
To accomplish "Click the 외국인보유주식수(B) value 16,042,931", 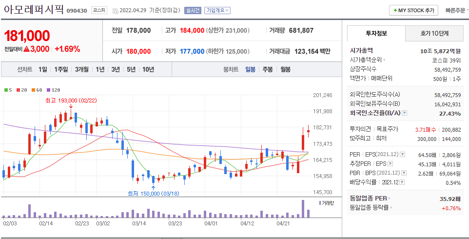I will point(448,104).
